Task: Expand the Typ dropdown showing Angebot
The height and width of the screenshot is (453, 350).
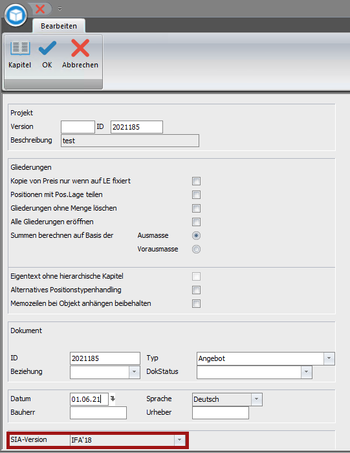Action: (329, 358)
